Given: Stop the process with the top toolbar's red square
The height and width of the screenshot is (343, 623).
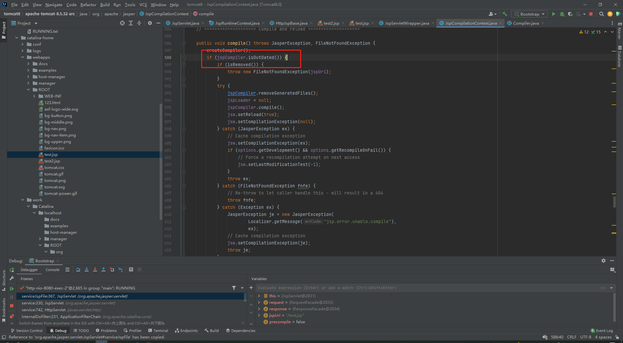Looking at the screenshot, I should pyautogui.click(x=591, y=14).
